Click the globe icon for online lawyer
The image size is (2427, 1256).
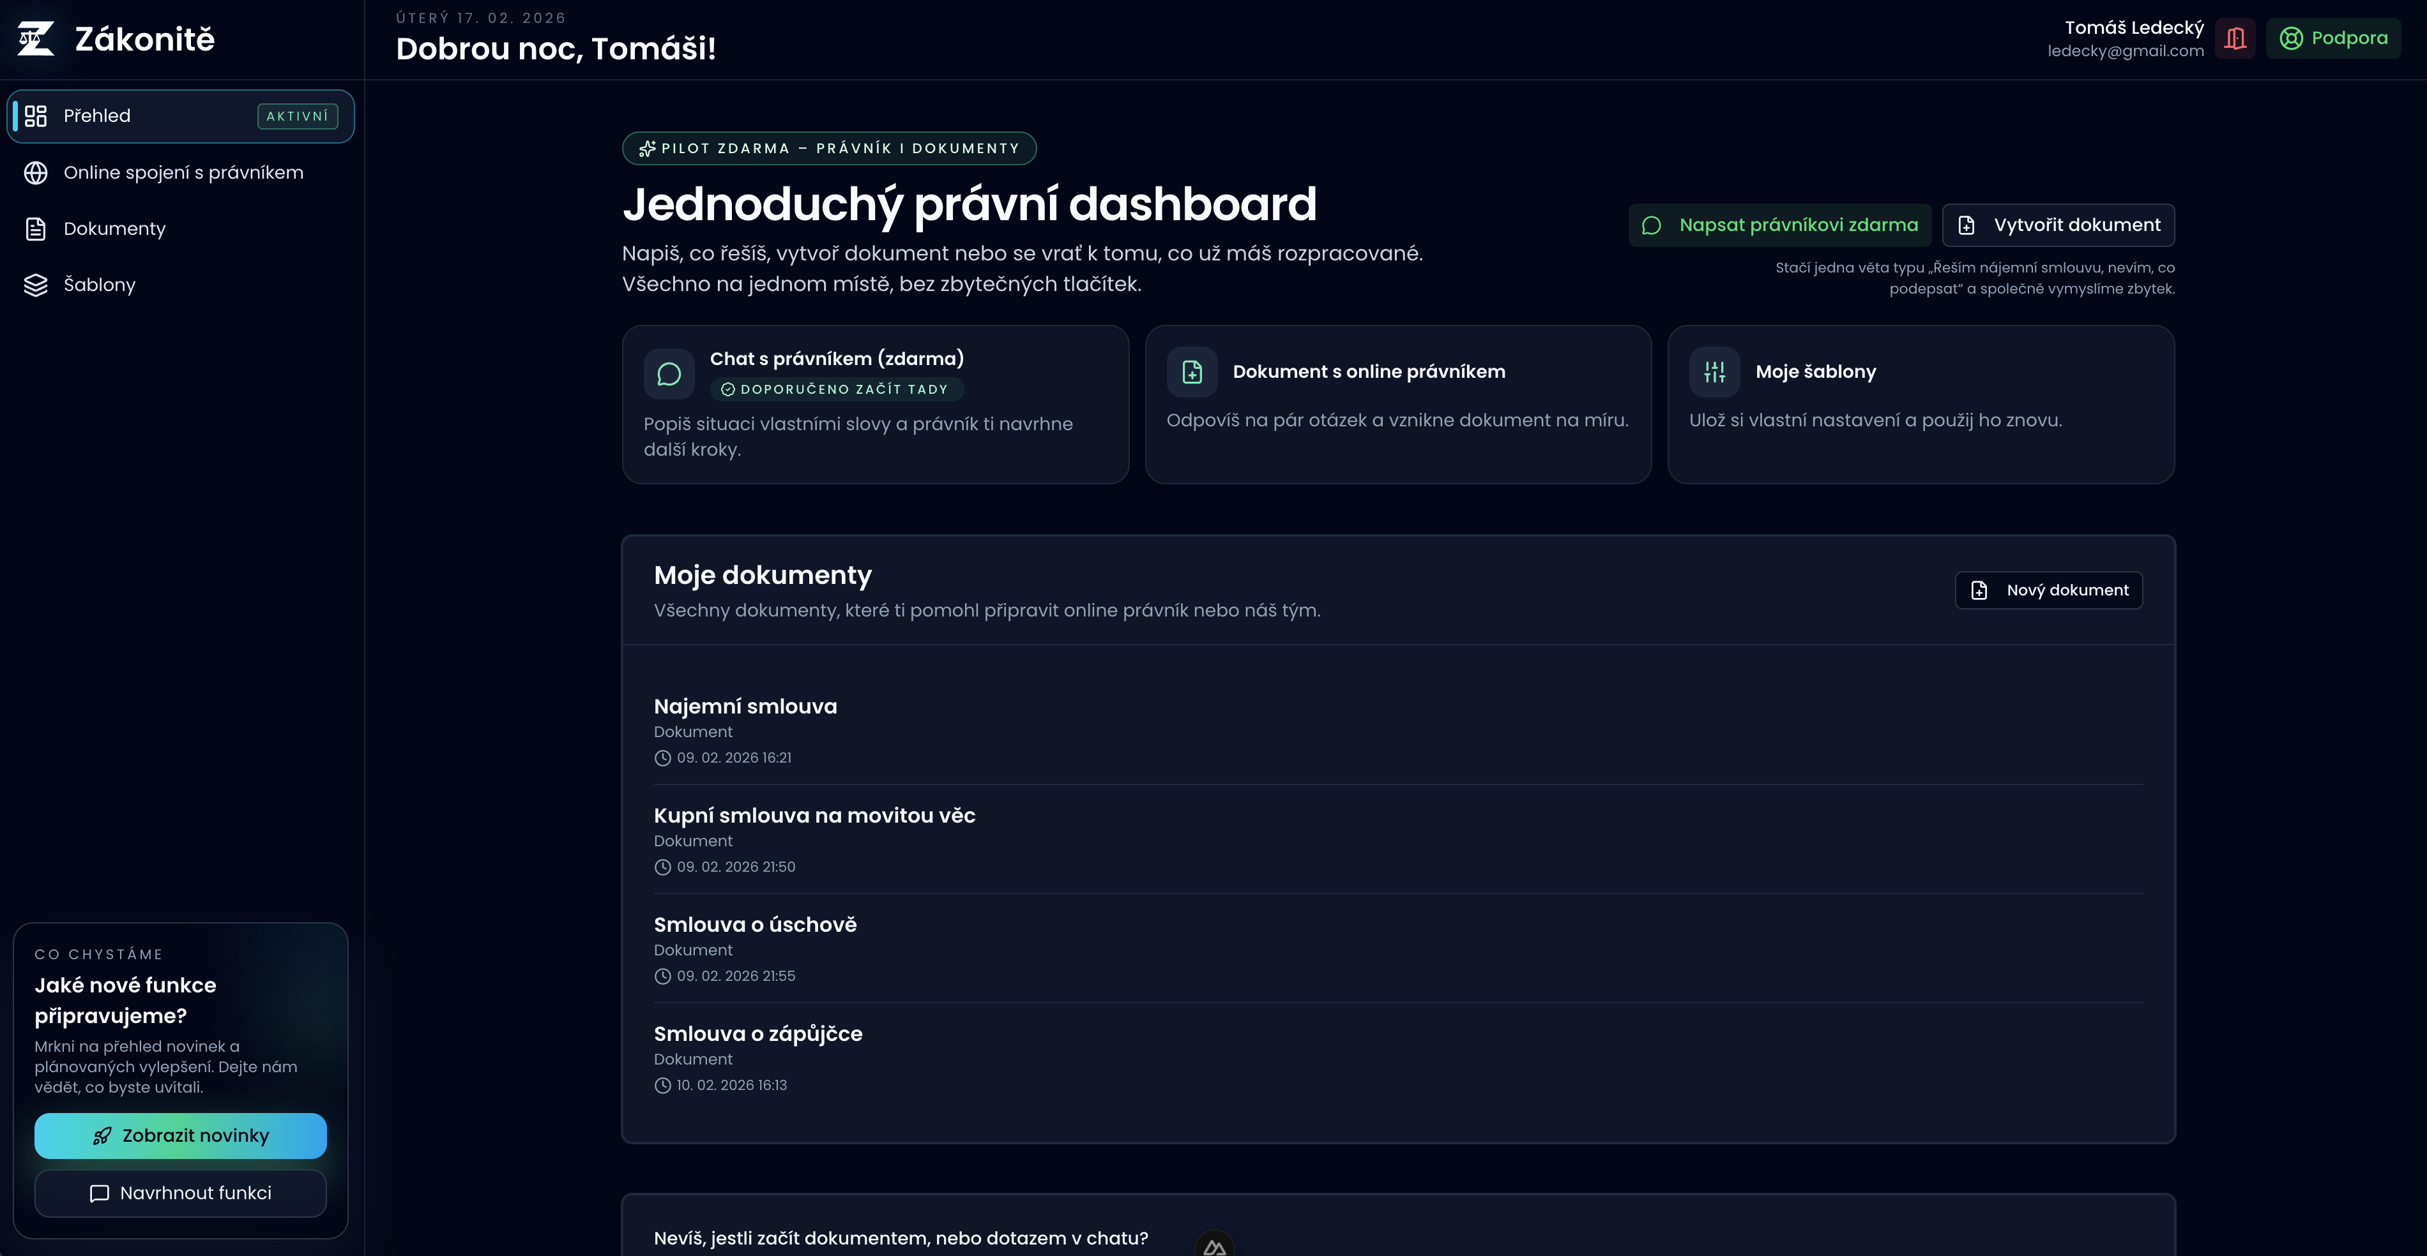point(36,173)
